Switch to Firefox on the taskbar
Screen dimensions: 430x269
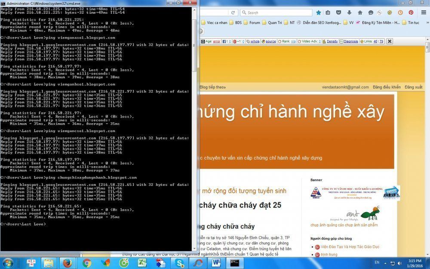(x=68, y=263)
